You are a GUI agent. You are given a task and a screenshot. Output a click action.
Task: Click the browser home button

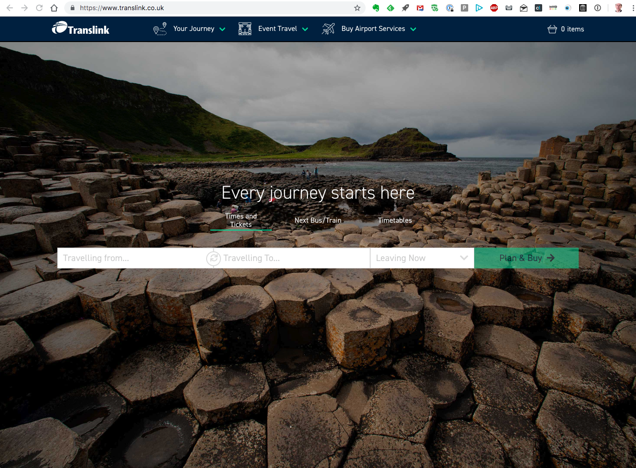[x=54, y=8]
